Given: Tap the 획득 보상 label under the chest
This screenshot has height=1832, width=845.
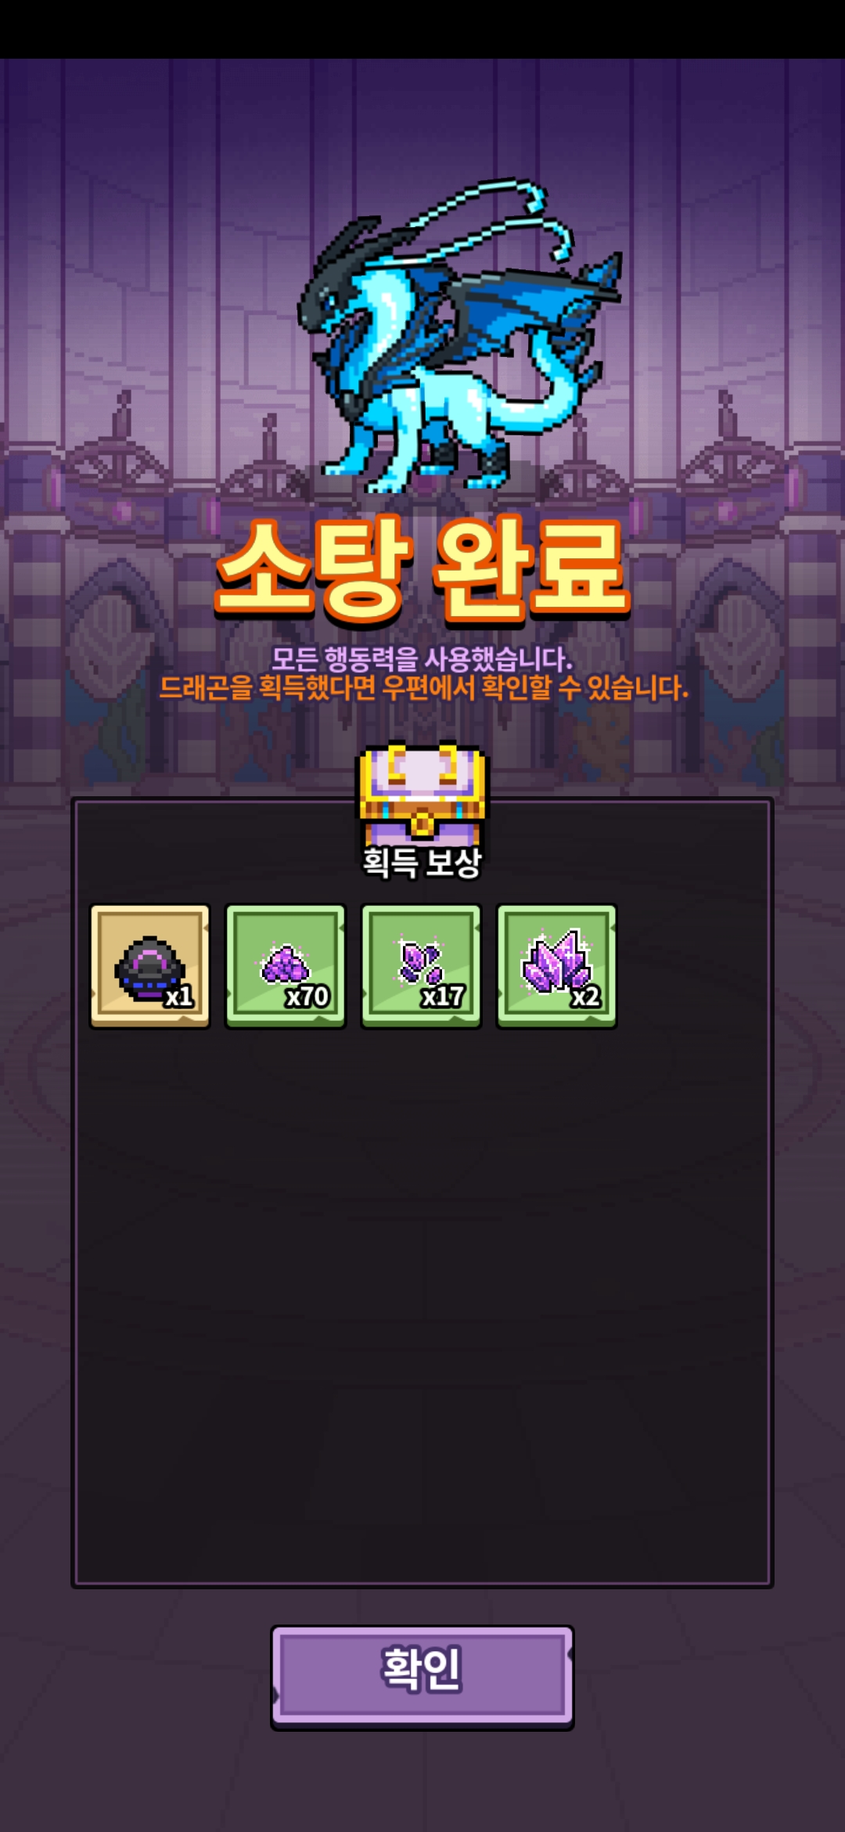Looking at the screenshot, I should 422,864.
